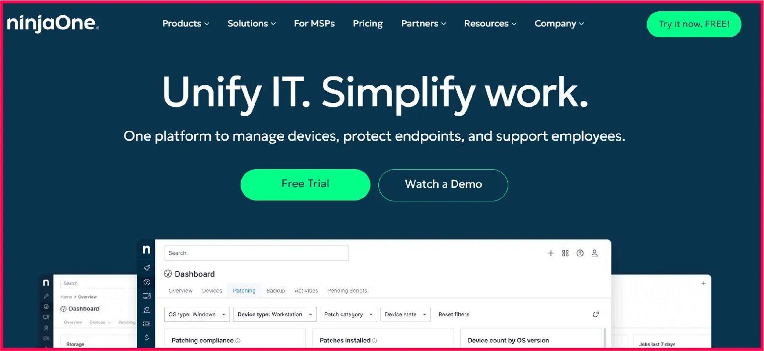This screenshot has height=351, width=764.
Task: Expand the Solutions menu
Action: coord(252,24)
